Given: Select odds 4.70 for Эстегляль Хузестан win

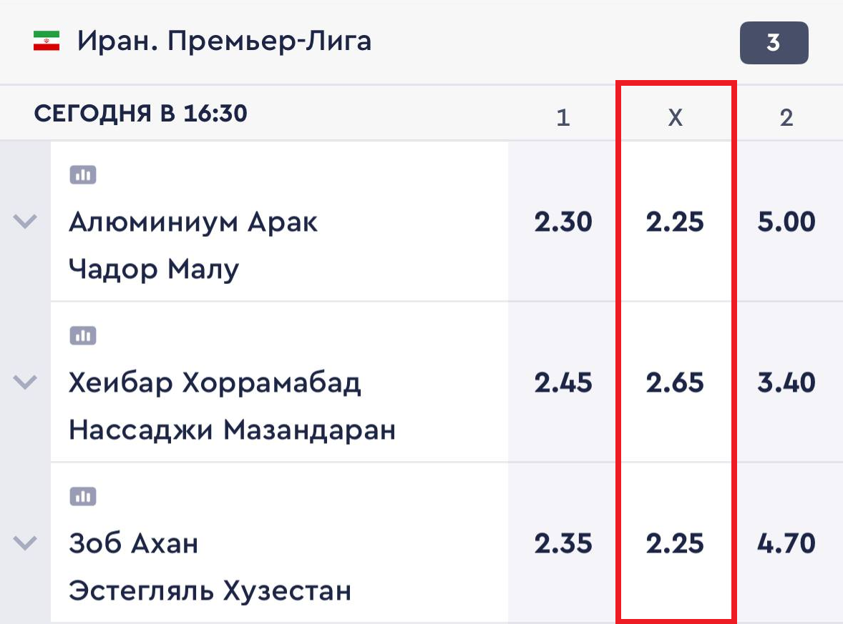Looking at the screenshot, I should pos(786,543).
